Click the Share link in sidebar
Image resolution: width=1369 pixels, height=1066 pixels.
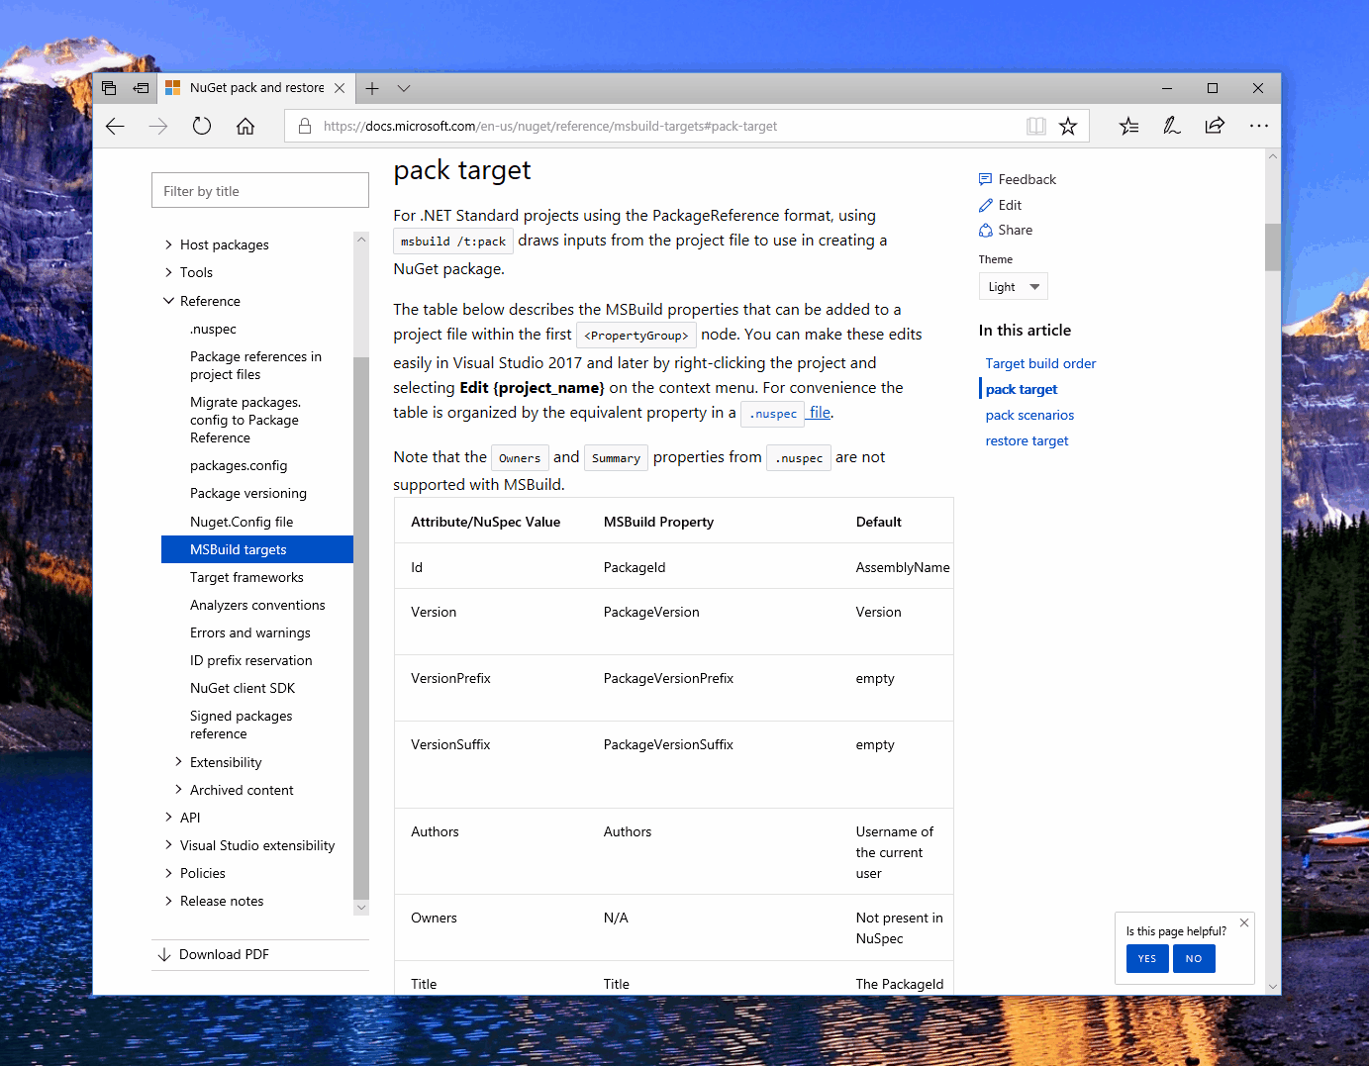pos(1006,230)
